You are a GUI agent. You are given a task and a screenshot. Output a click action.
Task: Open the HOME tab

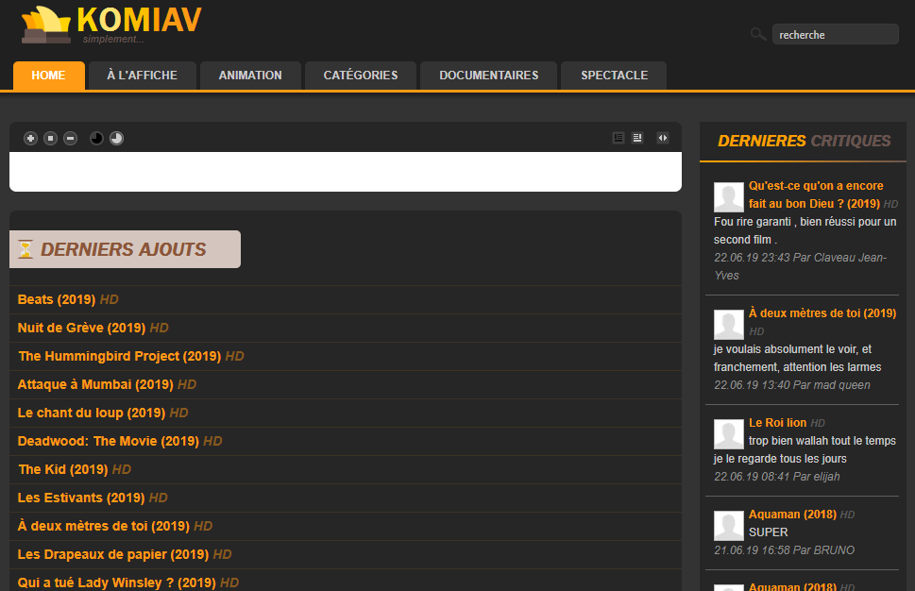48,76
